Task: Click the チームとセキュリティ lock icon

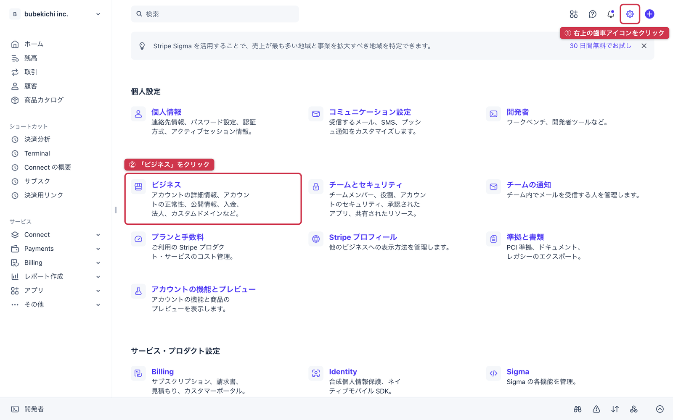Action: tap(316, 186)
